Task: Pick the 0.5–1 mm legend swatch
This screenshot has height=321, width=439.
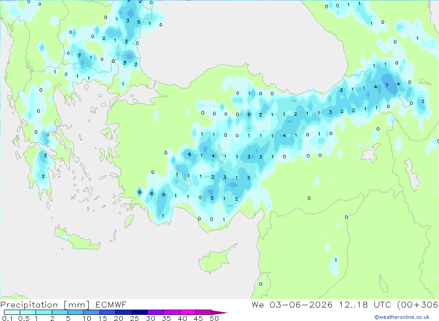Action: (x=28, y=312)
